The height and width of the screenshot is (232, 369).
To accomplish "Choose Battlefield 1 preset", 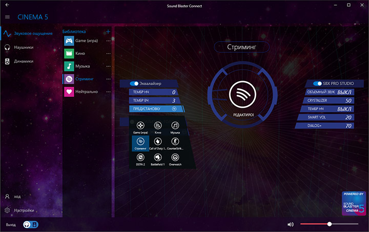I will coord(158,160).
